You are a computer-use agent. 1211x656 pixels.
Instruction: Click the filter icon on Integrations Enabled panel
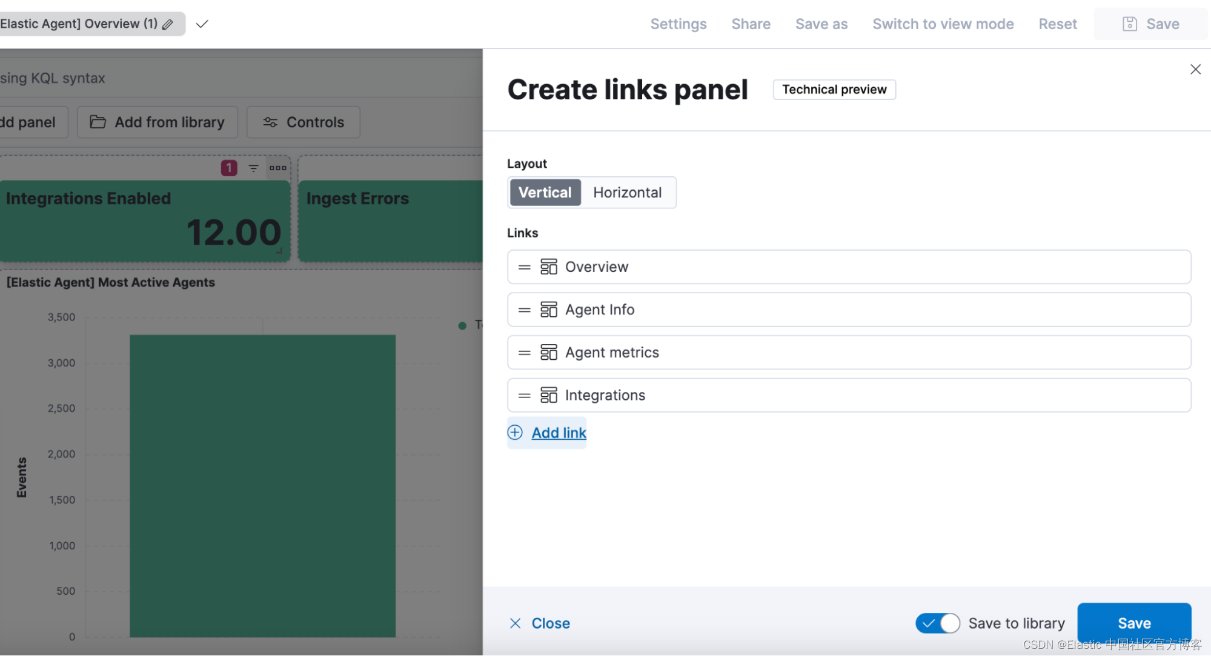point(254,168)
